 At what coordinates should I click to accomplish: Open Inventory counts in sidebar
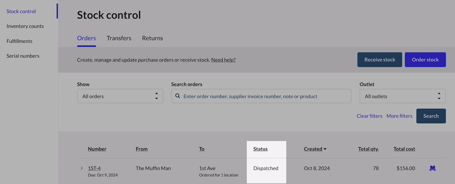25,26
